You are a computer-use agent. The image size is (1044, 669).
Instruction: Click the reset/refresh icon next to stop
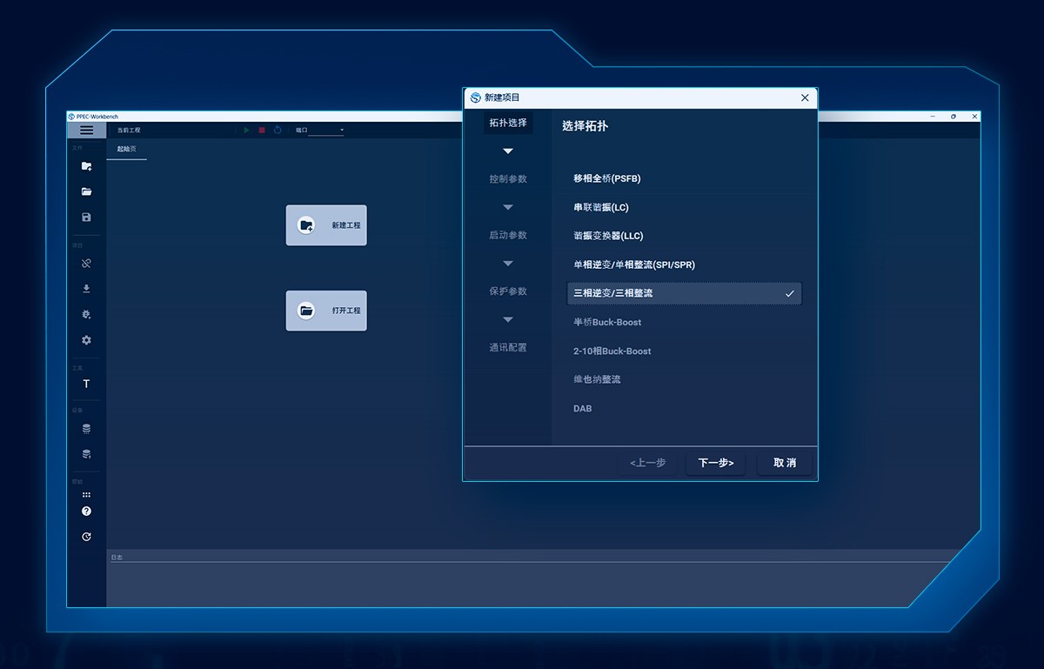[x=277, y=130]
